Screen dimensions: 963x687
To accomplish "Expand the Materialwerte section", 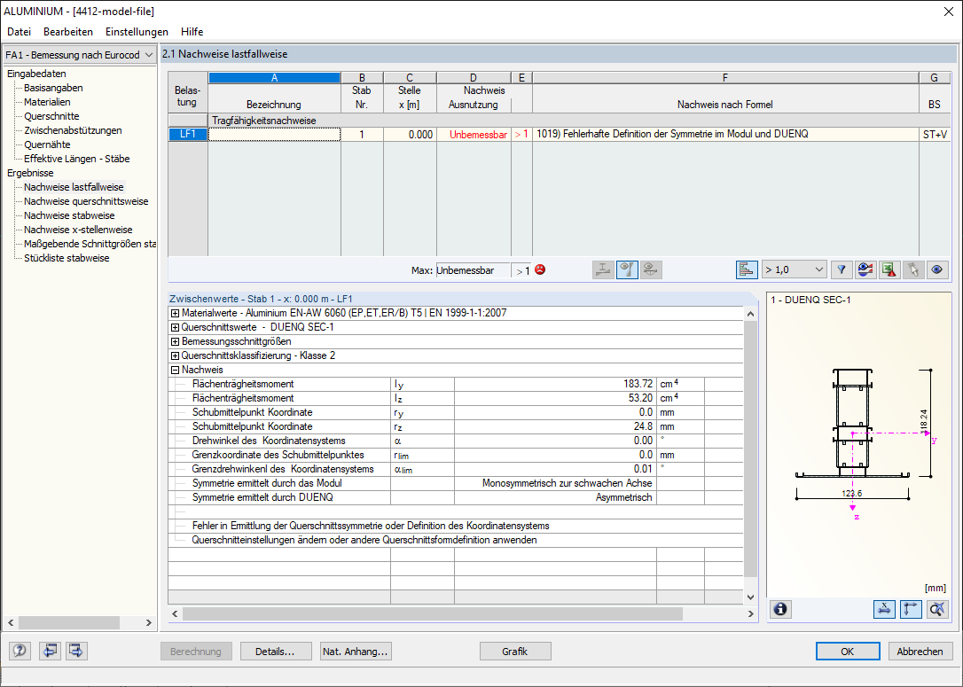I will (x=175, y=313).
